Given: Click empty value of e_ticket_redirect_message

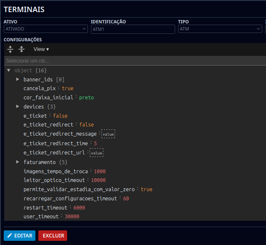Looking at the screenshot, I should coord(108,134).
